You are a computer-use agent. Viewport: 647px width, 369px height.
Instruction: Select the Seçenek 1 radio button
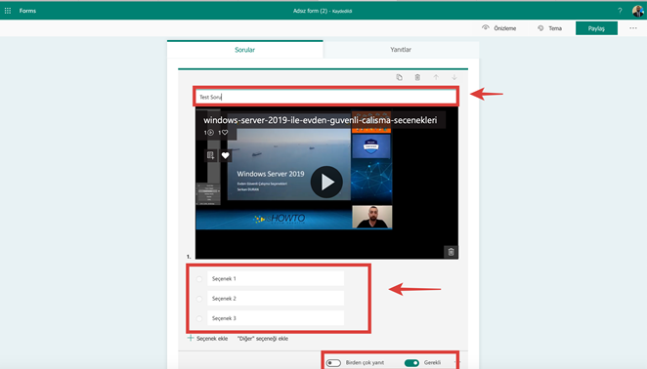(199, 279)
